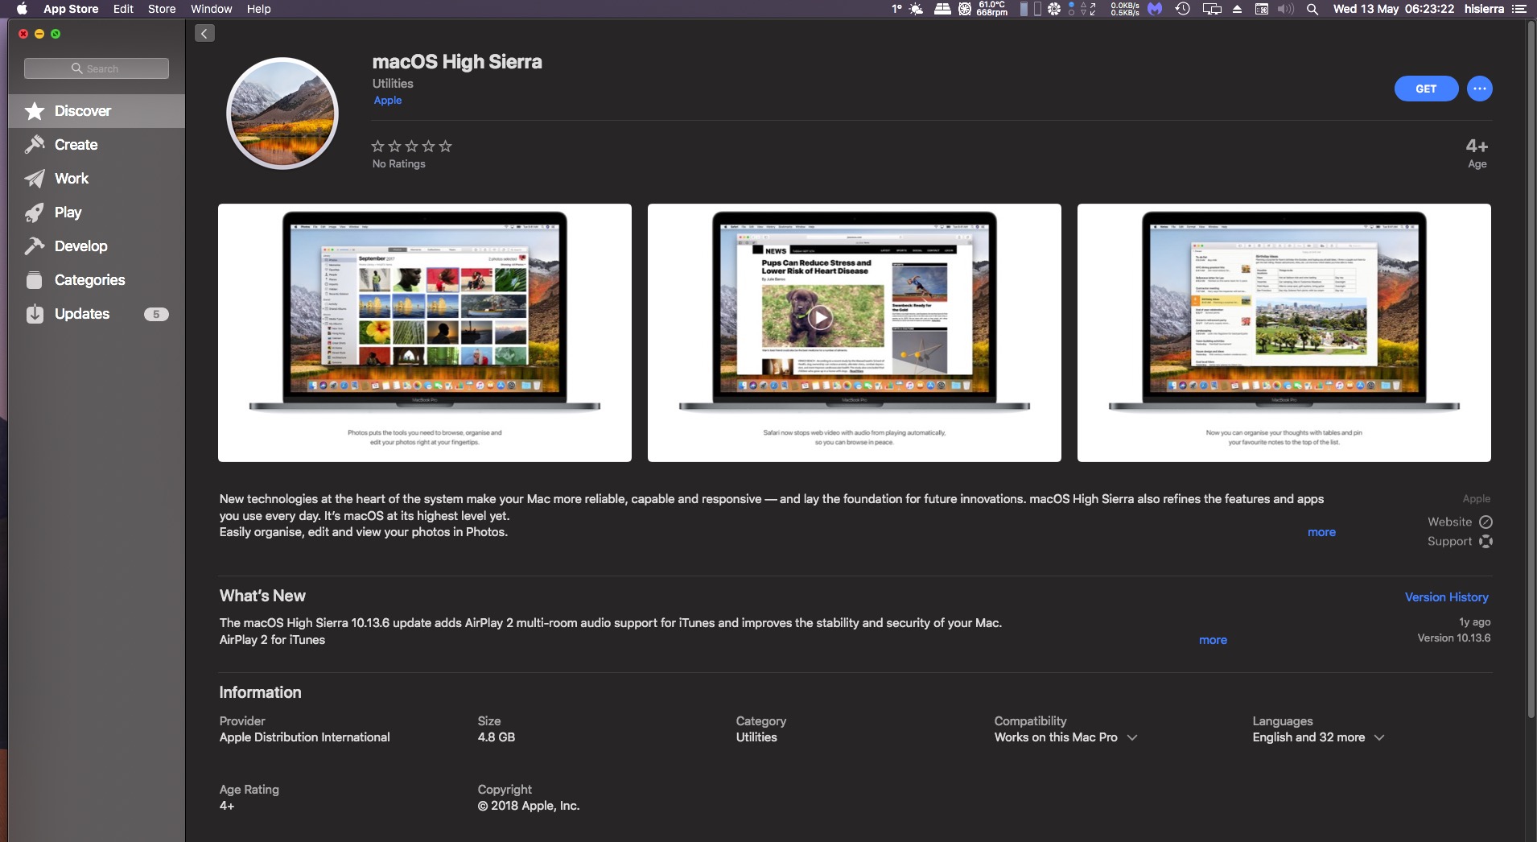Image resolution: width=1537 pixels, height=842 pixels.
Task: Open Spotlight search in the menu bar
Action: [1312, 9]
